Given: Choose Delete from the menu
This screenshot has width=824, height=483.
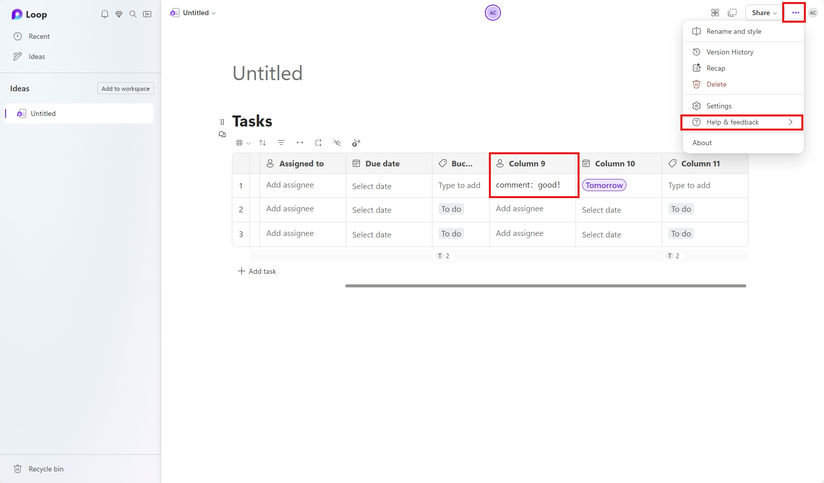Looking at the screenshot, I should (x=743, y=84).
